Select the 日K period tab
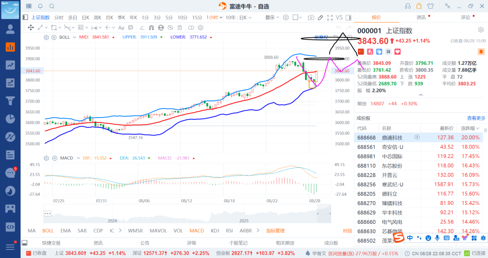This screenshot has width=488, height=258. (85, 18)
